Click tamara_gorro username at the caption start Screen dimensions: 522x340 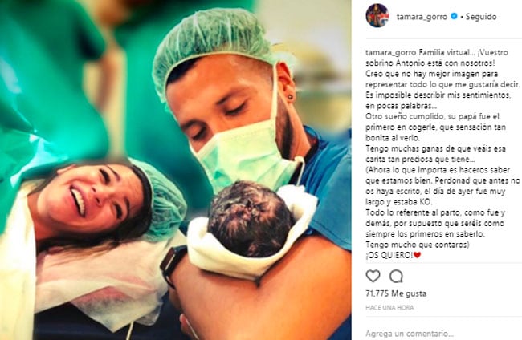pos(391,53)
